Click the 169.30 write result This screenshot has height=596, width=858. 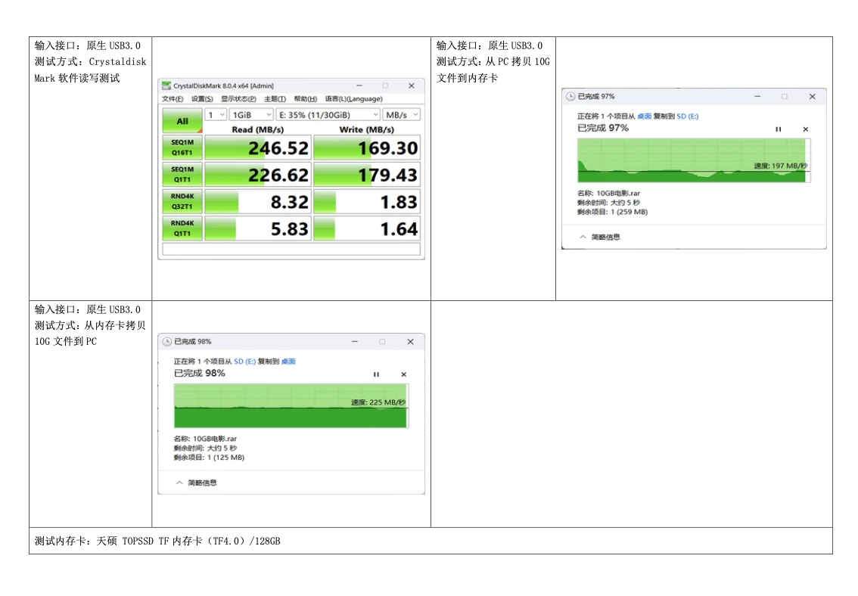367,147
